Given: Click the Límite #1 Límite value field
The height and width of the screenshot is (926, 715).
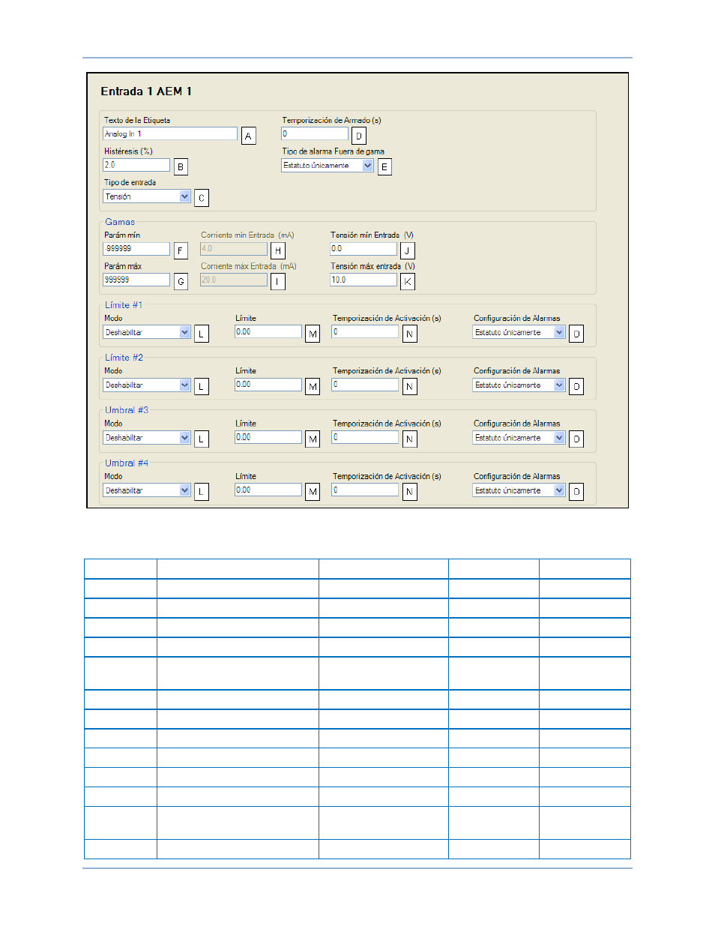Looking at the screenshot, I should coord(268,331).
